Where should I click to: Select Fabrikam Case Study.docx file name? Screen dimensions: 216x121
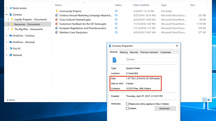[x=74, y=32]
